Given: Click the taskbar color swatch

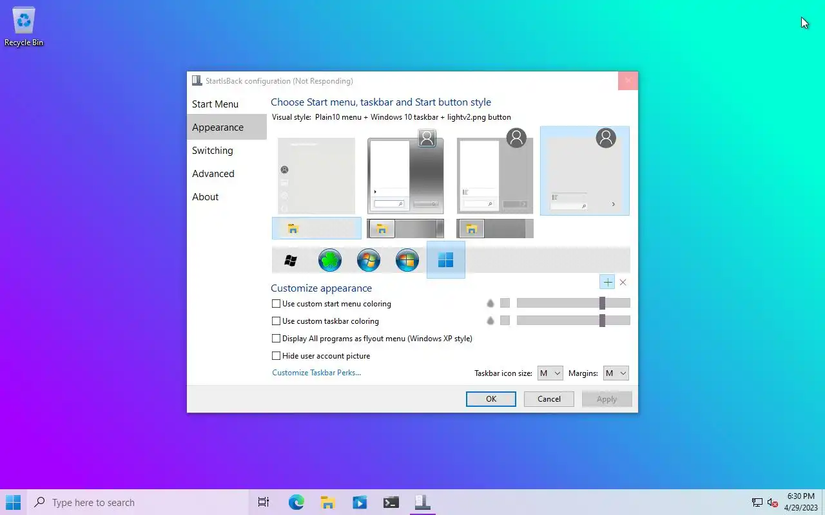Looking at the screenshot, I should [x=505, y=321].
